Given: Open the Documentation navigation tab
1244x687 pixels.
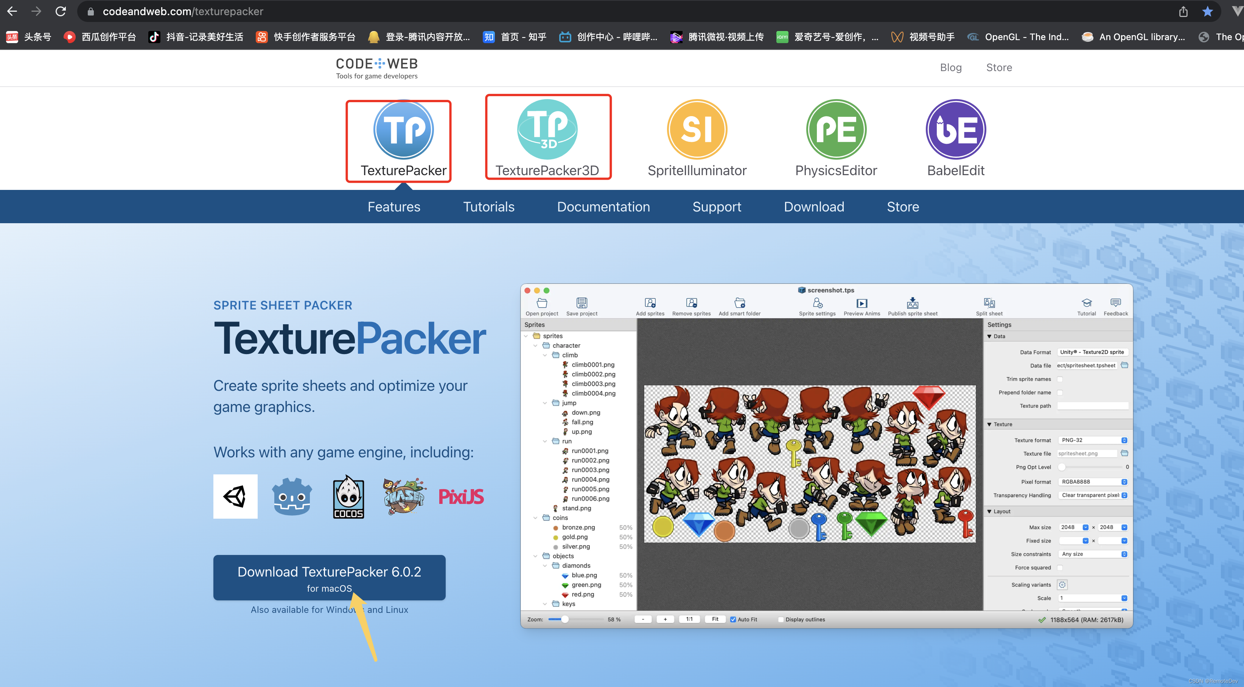Looking at the screenshot, I should [603, 207].
